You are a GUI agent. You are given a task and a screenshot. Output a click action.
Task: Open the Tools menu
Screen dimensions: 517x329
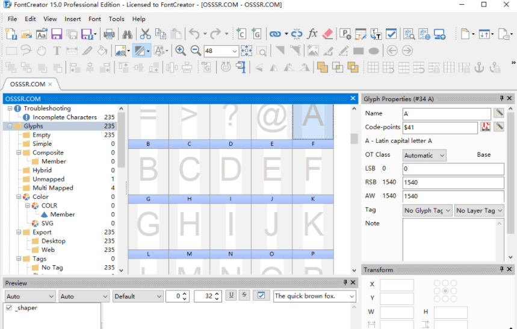pyautogui.click(x=116, y=19)
